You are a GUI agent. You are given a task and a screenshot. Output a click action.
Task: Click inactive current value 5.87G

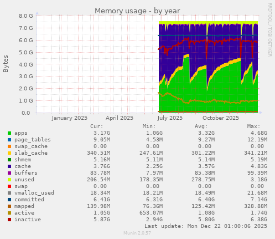(x=102, y=220)
